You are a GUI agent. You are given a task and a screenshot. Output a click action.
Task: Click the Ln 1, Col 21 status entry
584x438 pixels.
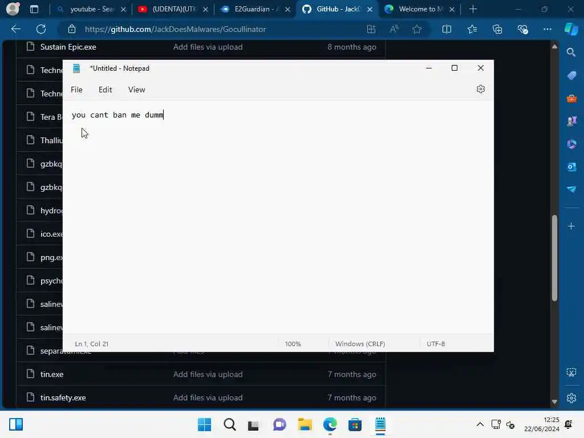click(92, 344)
